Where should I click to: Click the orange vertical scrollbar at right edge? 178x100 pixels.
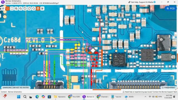coord(177,58)
